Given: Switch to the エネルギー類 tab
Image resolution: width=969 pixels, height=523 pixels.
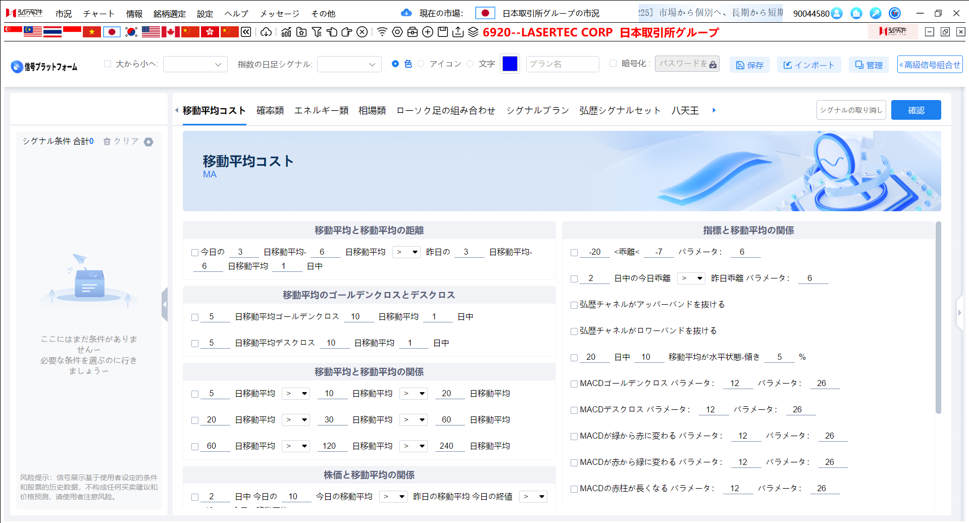Looking at the screenshot, I should coord(321,110).
